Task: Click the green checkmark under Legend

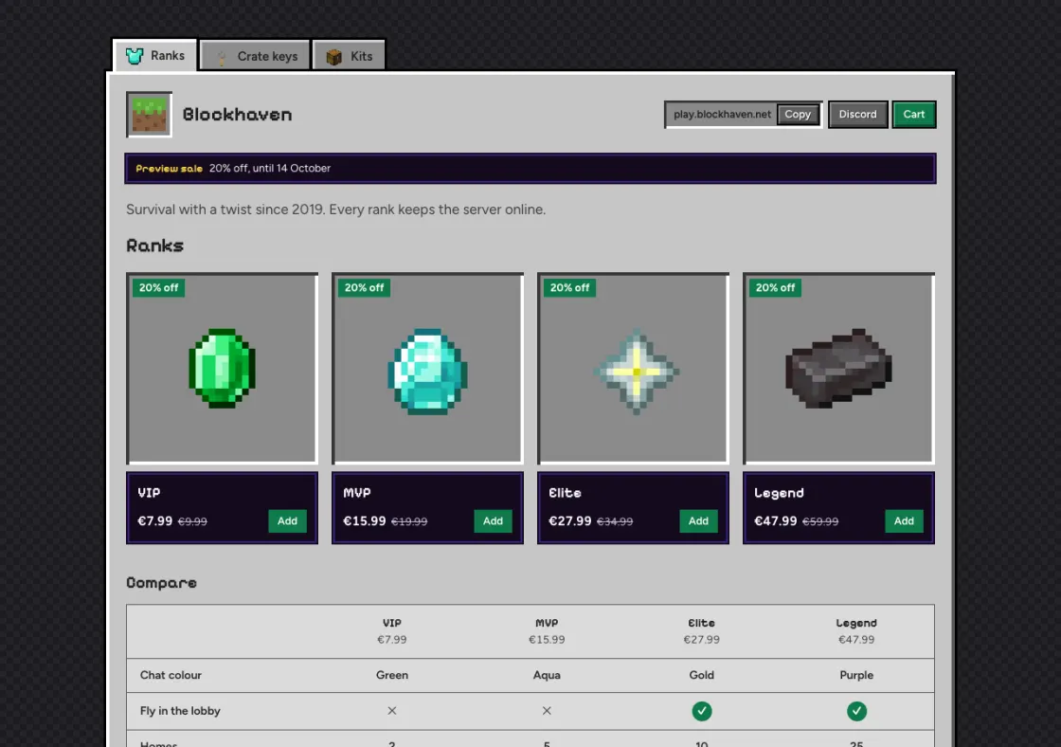Action: point(856,711)
